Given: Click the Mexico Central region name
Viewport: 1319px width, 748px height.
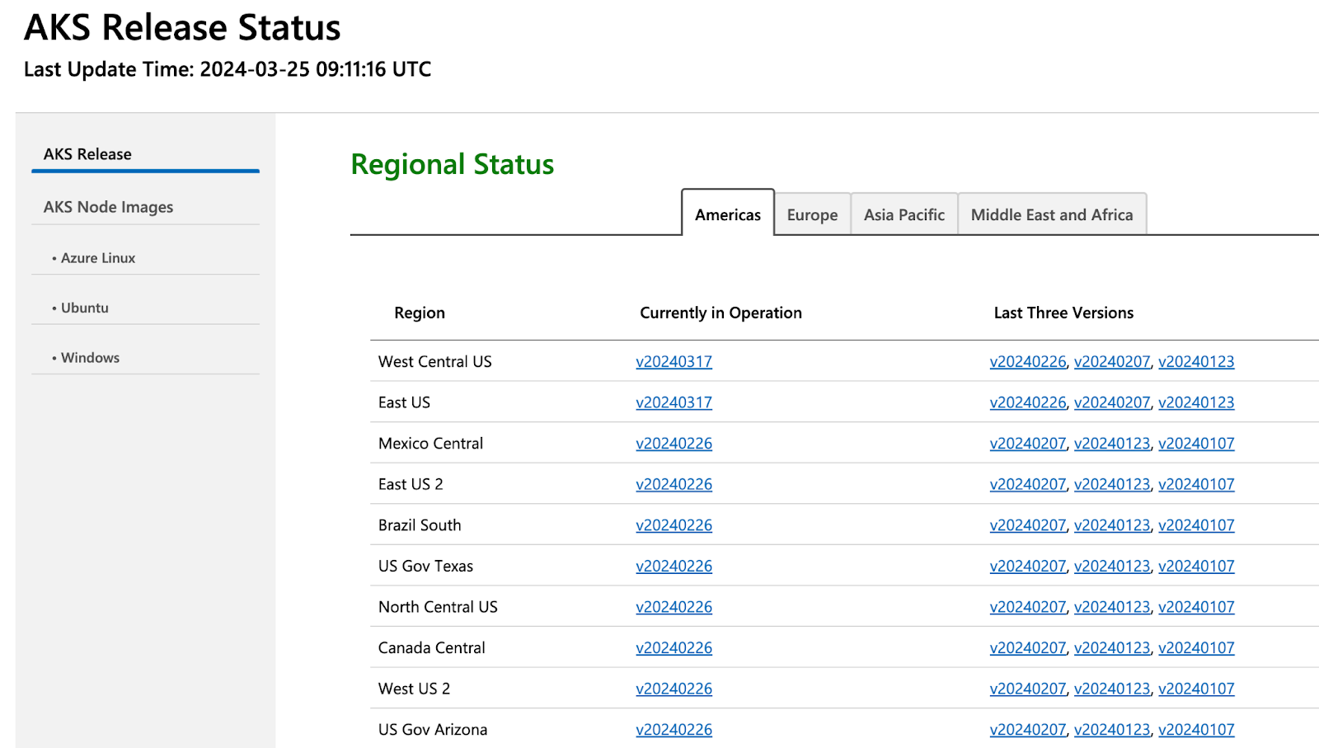Looking at the screenshot, I should (x=430, y=444).
